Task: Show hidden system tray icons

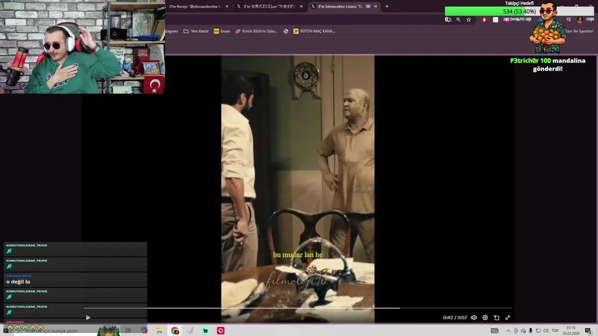Action: 508,331
